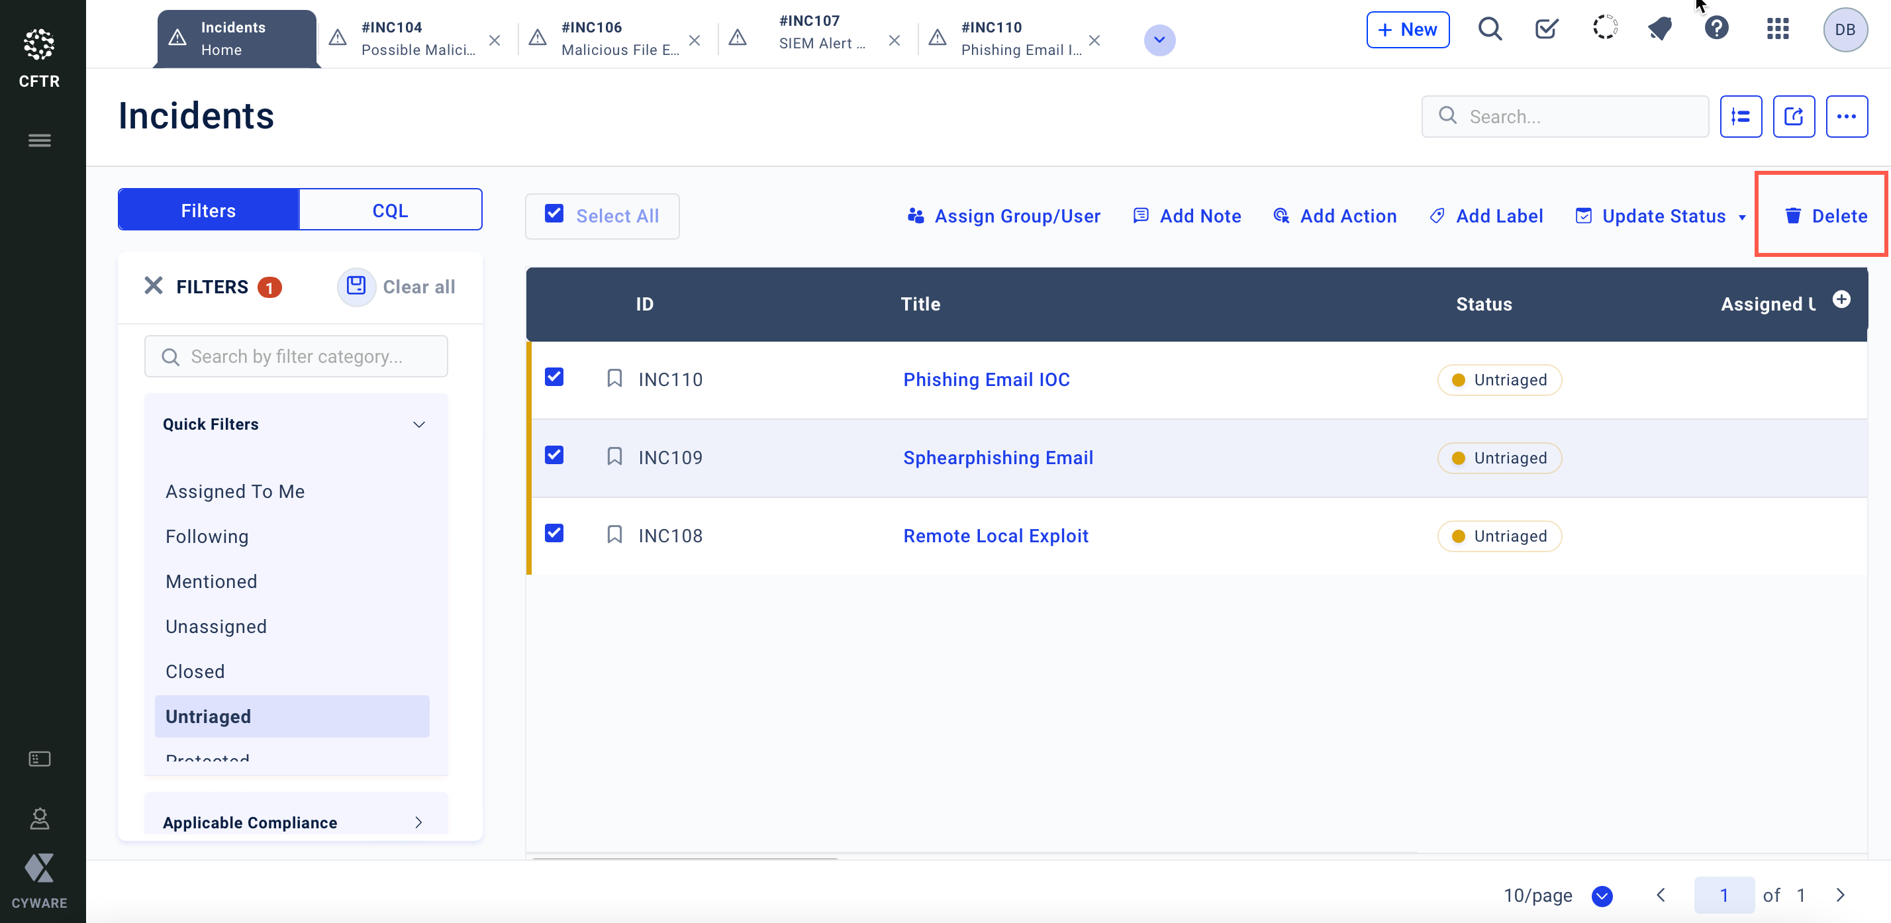Viewport: 1891px width, 923px height.
Task: Switch to the CQL tab
Action: click(390, 210)
